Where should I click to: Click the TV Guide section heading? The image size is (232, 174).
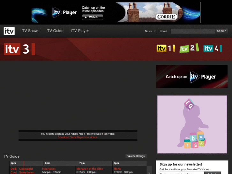[x=11, y=156]
